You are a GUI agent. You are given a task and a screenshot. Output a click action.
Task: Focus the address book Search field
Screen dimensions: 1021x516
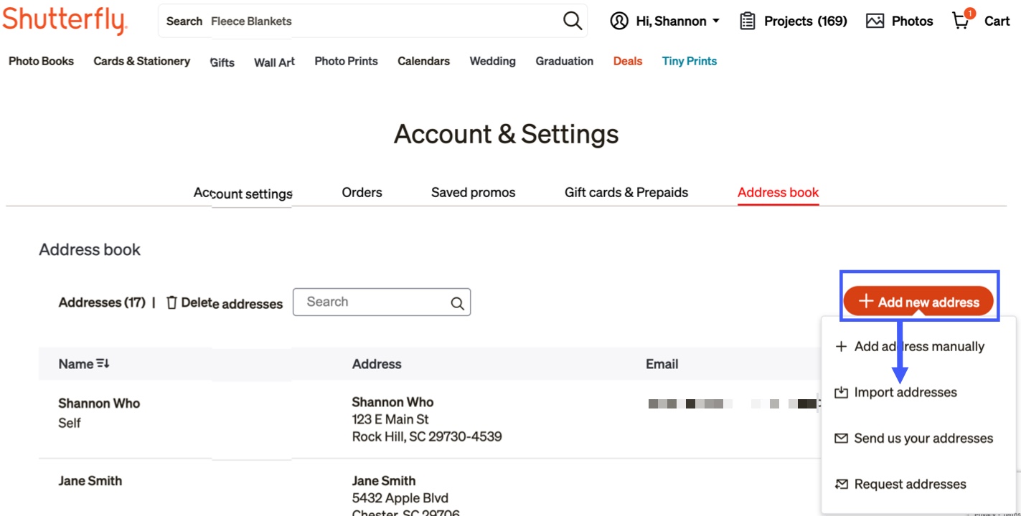382,302
